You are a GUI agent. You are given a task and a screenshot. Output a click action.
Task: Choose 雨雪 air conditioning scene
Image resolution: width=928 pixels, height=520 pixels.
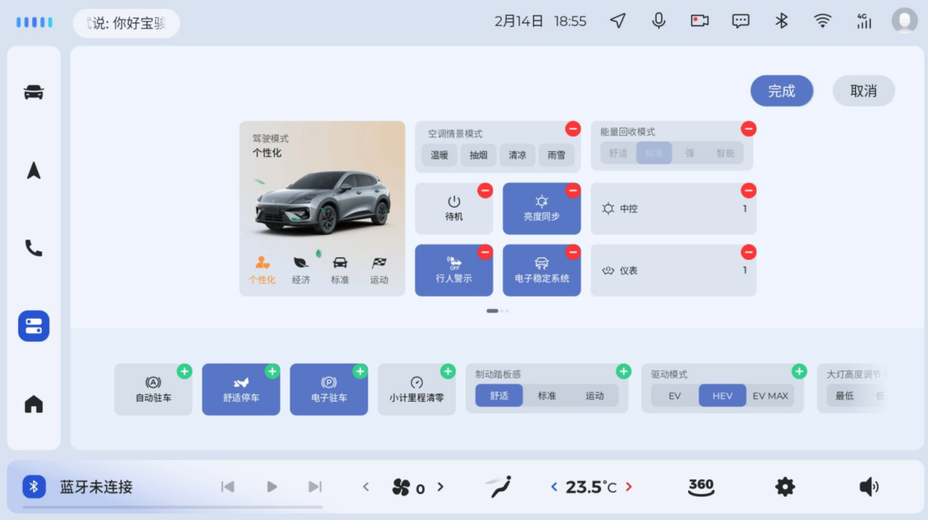pos(557,155)
